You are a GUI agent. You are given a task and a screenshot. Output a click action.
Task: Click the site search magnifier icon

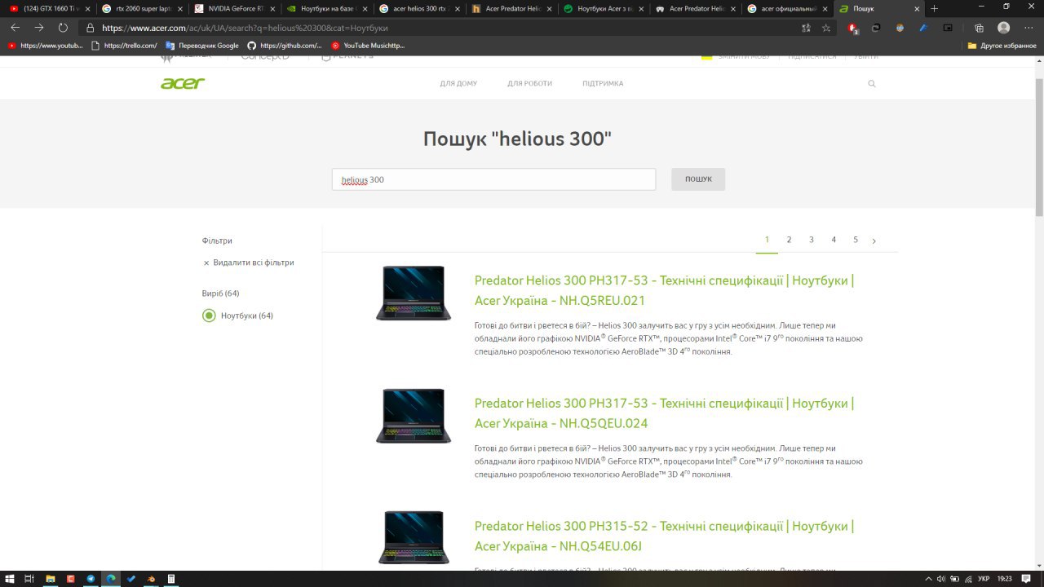(872, 83)
